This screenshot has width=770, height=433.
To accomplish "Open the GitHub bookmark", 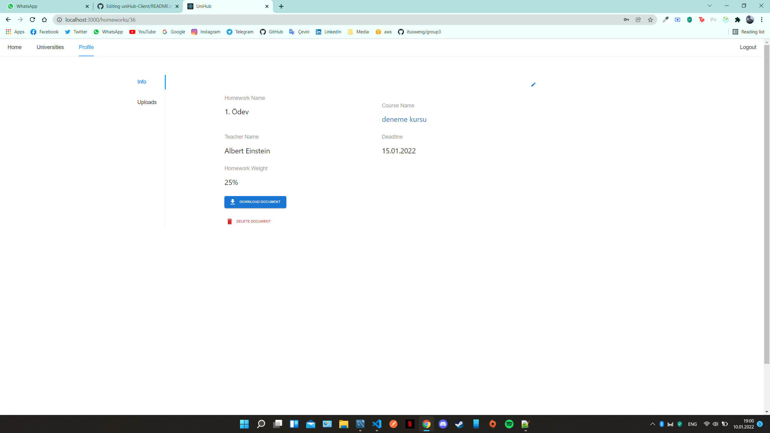I will point(271,32).
